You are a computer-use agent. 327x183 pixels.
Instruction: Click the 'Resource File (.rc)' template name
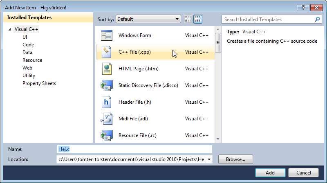137,135
